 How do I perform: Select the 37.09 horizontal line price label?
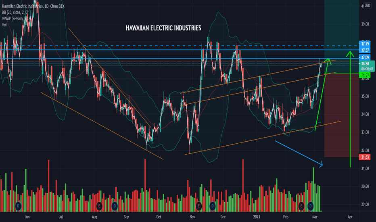[365, 57]
